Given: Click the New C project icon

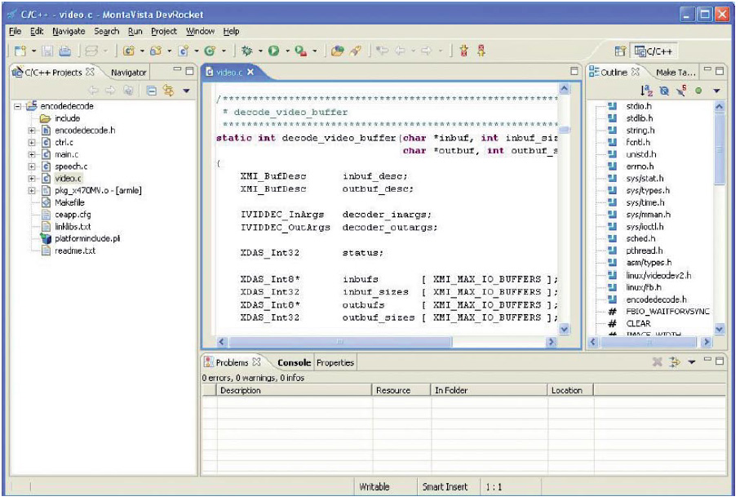Looking at the screenshot, I should coord(129,51).
